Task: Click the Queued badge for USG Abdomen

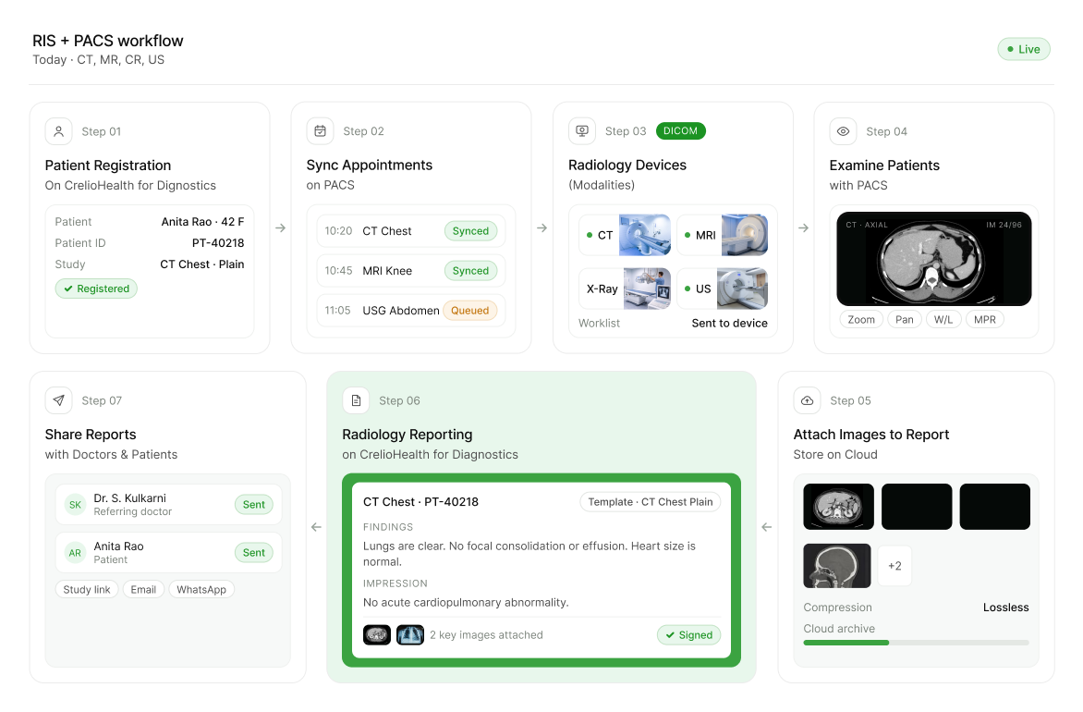Action: (469, 311)
